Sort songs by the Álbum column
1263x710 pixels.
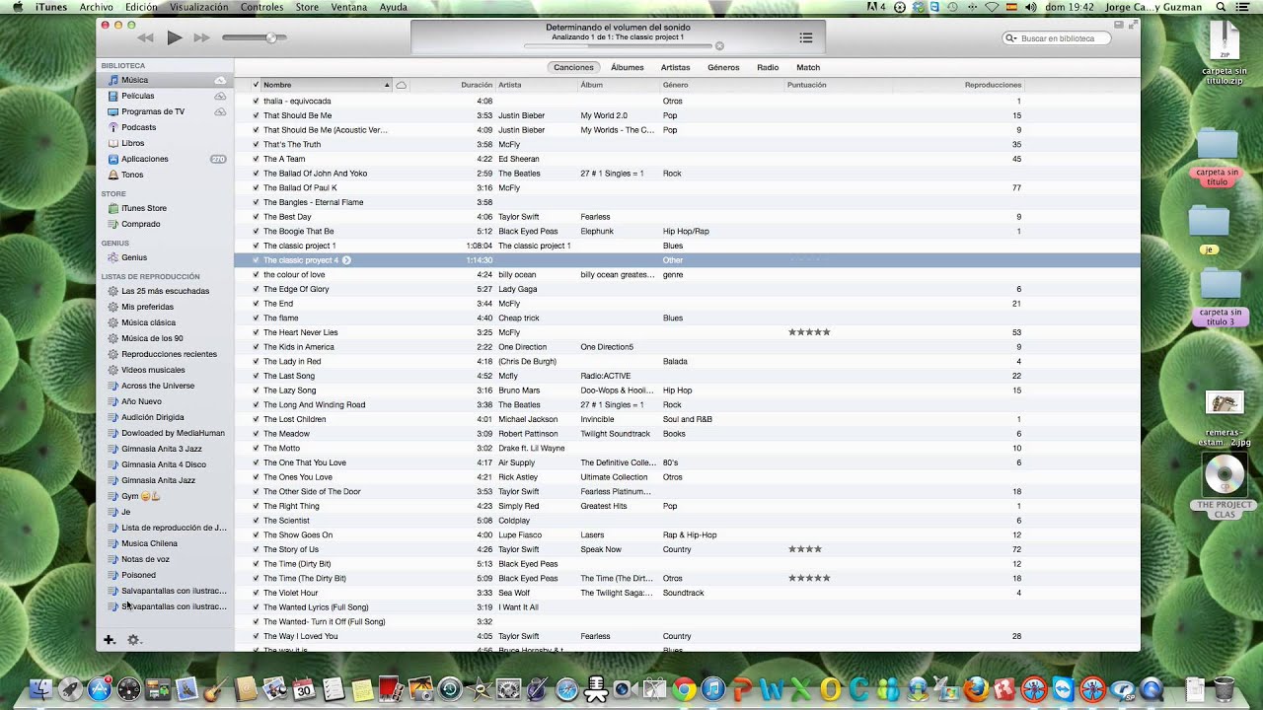[619, 85]
